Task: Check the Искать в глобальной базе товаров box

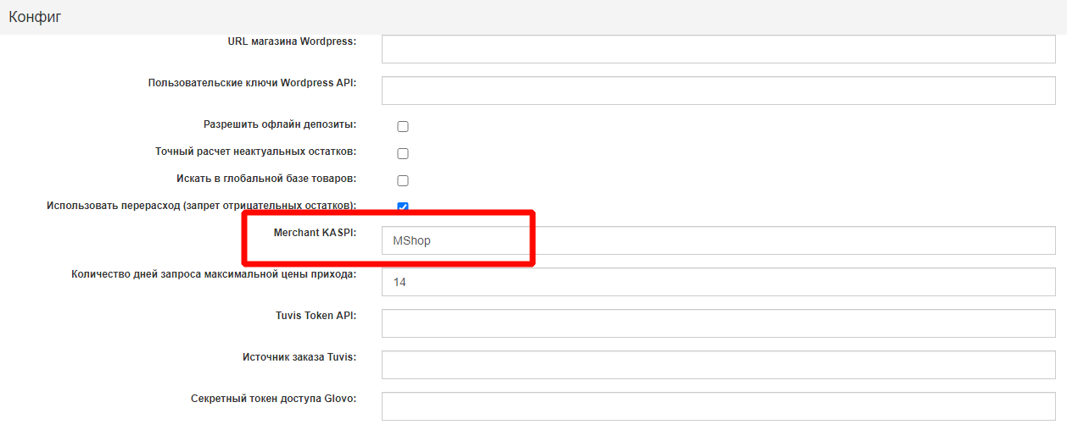Action: tap(403, 181)
